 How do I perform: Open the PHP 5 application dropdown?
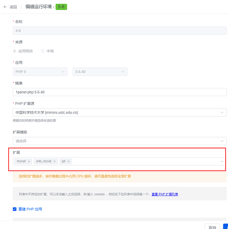pyautogui.click(x=40, y=71)
